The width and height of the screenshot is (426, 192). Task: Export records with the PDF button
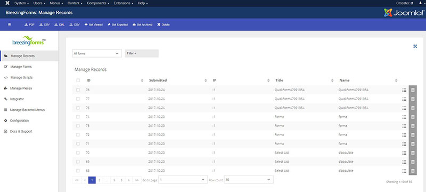[x=30, y=25]
